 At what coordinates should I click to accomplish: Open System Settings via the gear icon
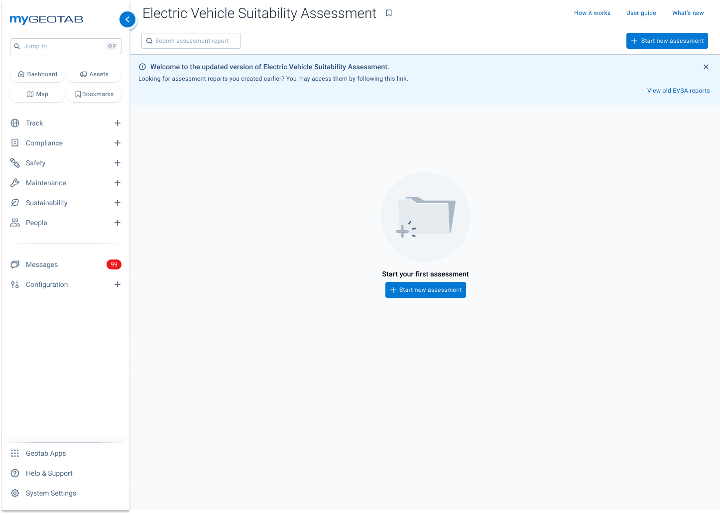pyautogui.click(x=15, y=493)
